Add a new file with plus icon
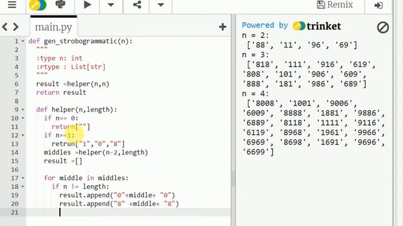This screenshot has height=226, width=403. [x=222, y=27]
